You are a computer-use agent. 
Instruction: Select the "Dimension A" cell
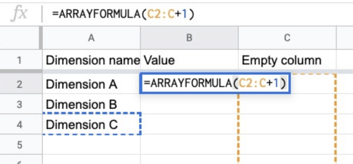(x=91, y=84)
